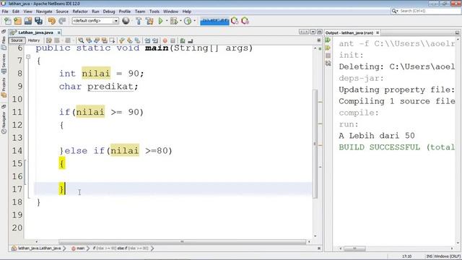
Task: Click the editor horizontal scrollbar
Action: pos(182,242)
